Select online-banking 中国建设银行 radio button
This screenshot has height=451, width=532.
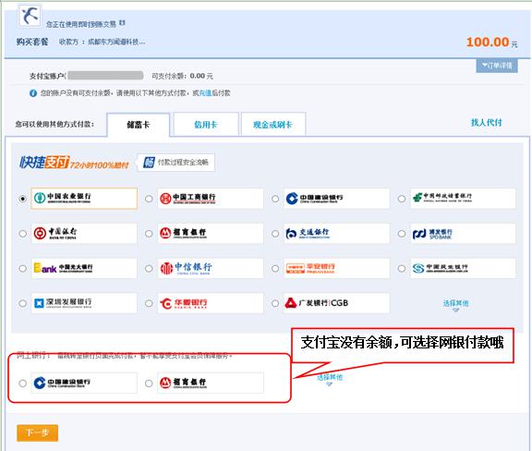pos(22,384)
